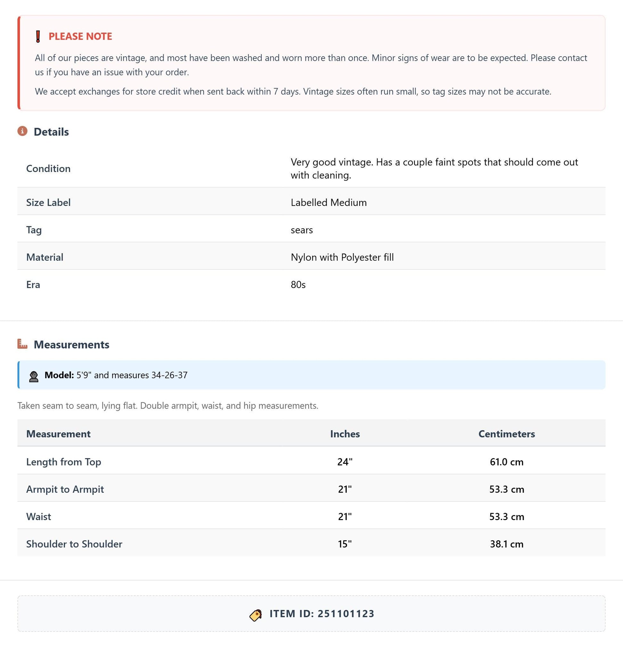Click the Details info circle icon
Screen dimensions: 623x647
[22, 131]
